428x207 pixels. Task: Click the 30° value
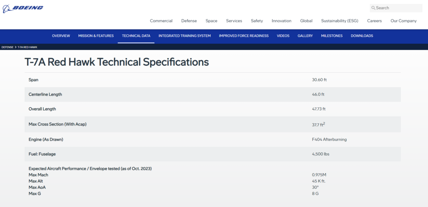click(x=315, y=188)
